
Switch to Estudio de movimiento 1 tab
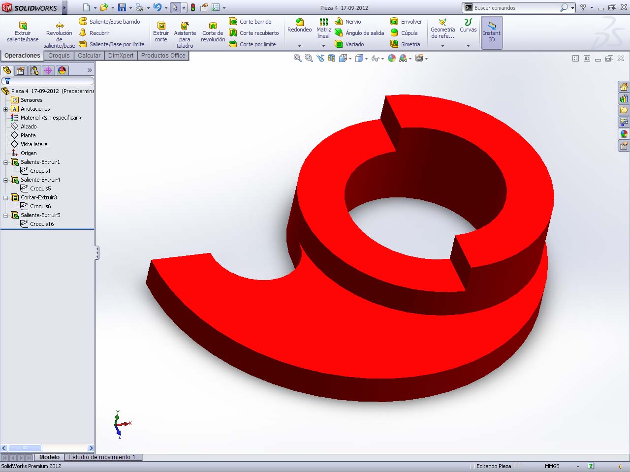[x=102, y=457]
